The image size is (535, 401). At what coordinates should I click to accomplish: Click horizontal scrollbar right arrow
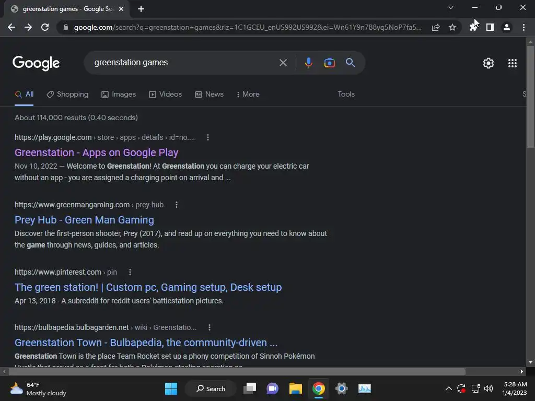[x=522, y=371]
